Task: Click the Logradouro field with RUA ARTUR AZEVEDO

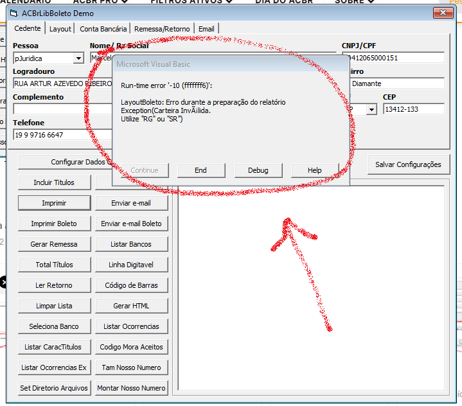Action: pos(62,84)
